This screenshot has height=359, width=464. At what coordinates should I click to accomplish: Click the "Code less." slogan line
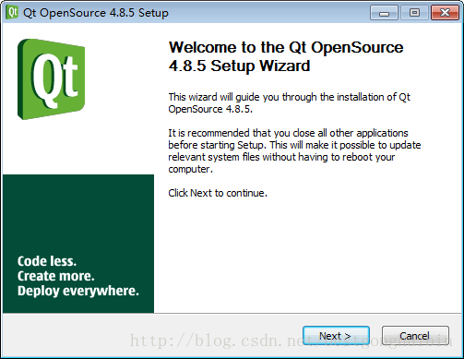(x=47, y=261)
